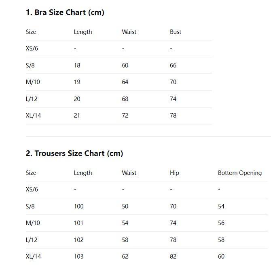Screen dimensions: 271x265
Task: Select bra length value 21
Action: pos(77,116)
